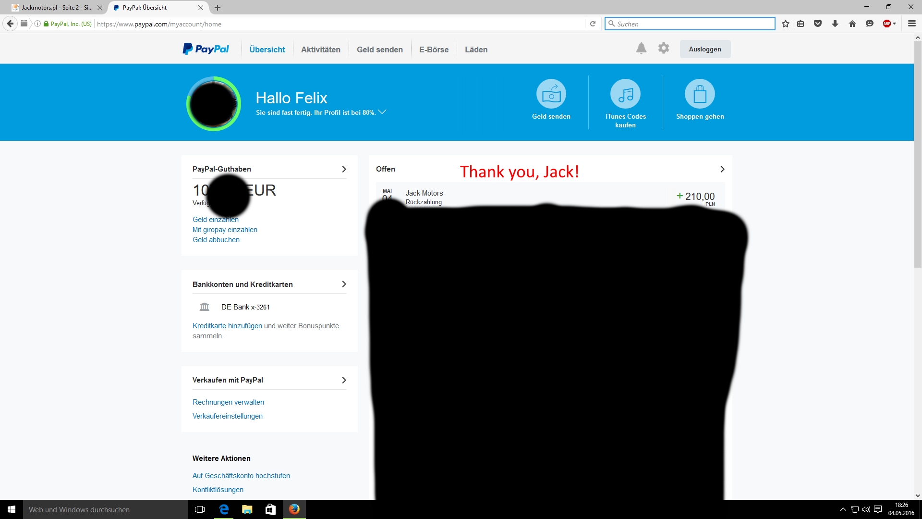
Task: Go to browser home icon
Action: [852, 24]
